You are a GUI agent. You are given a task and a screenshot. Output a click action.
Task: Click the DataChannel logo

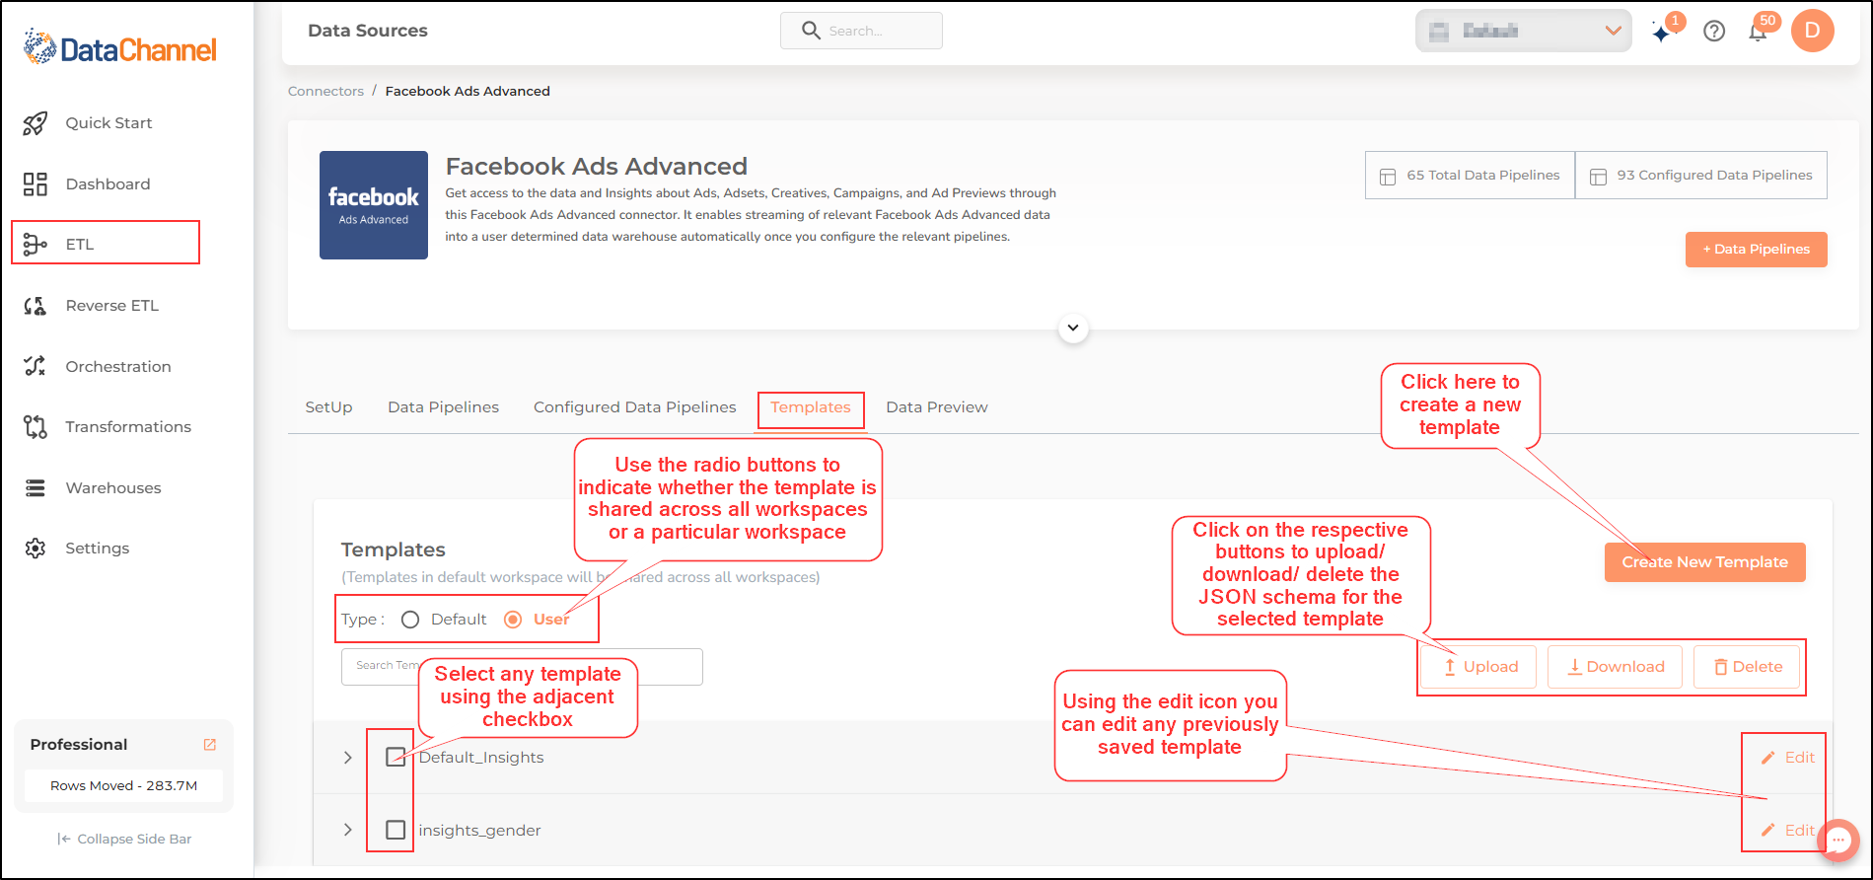pyautogui.click(x=120, y=48)
